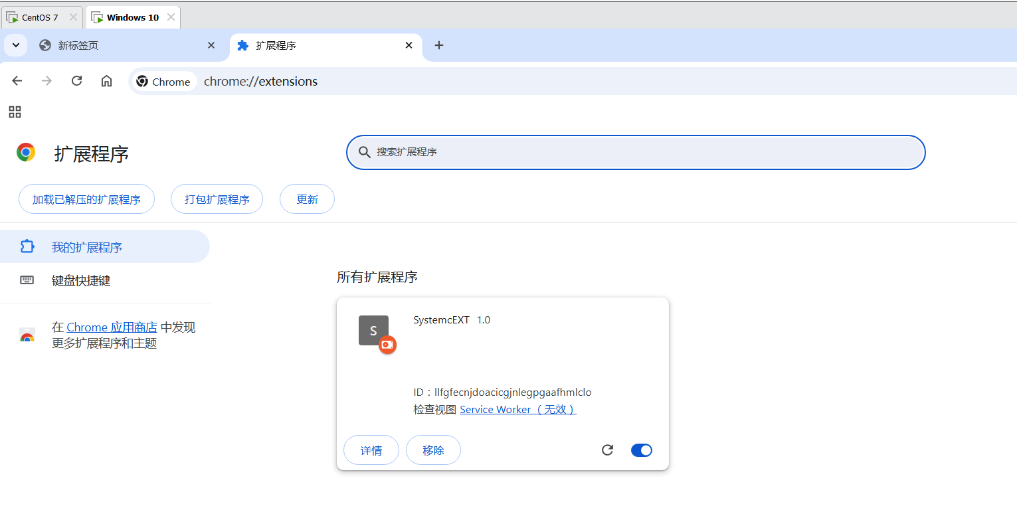
Task: Reload the SystemcEXT extension
Action: (x=607, y=450)
